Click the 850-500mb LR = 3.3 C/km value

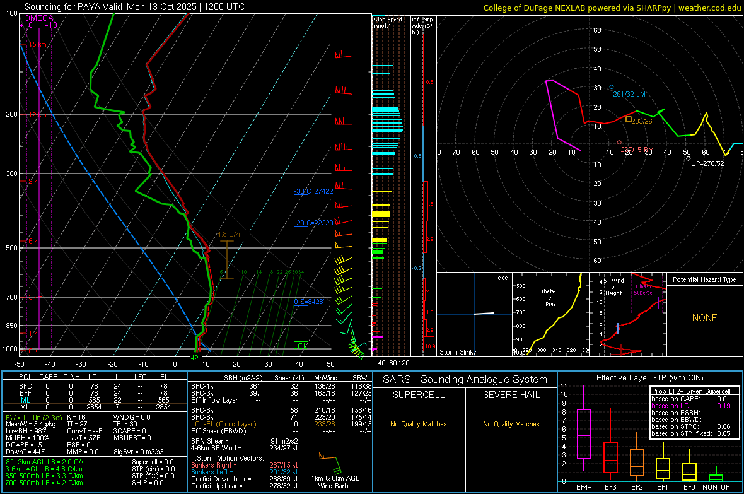pos(44,476)
